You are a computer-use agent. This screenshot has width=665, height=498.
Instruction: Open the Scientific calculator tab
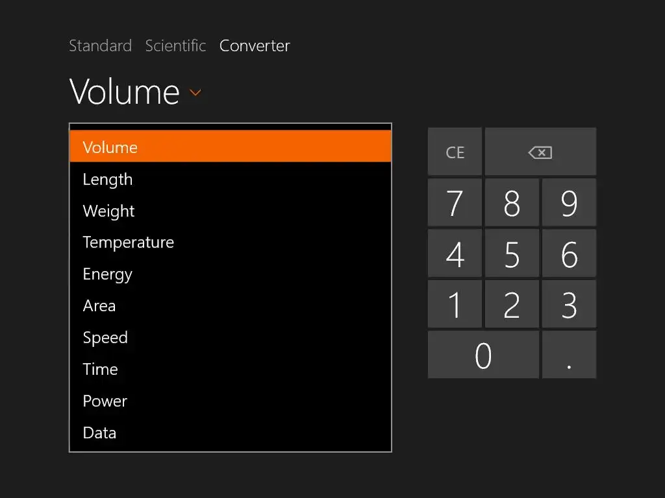[175, 46]
